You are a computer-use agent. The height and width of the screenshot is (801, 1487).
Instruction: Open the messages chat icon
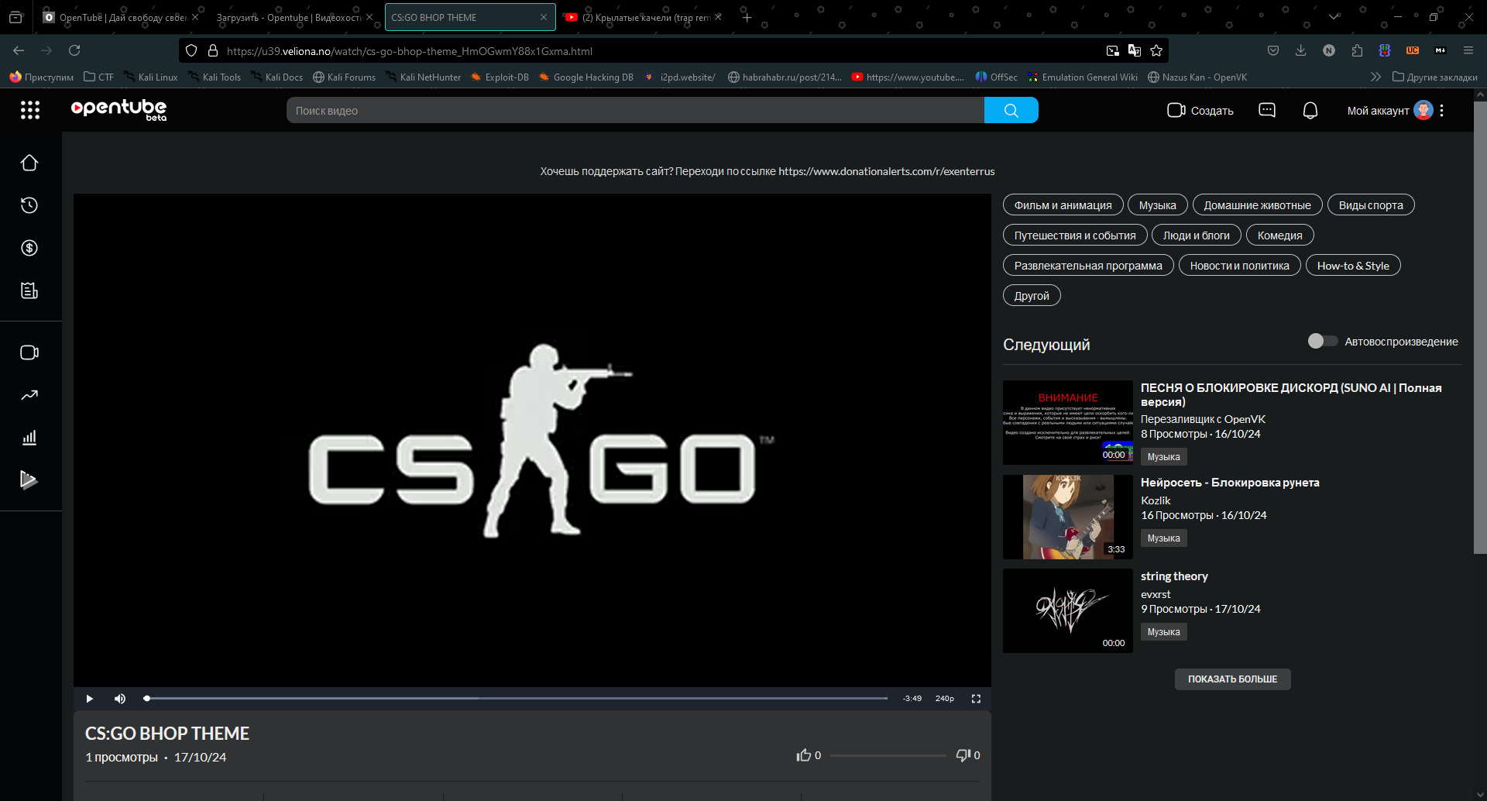point(1267,111)
